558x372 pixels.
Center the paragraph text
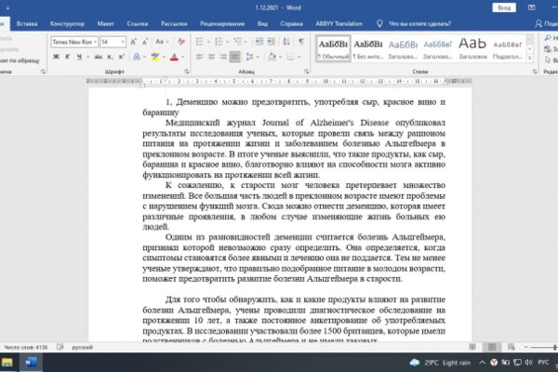[211, 57]
